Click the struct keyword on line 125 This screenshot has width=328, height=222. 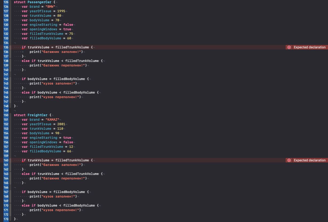click(20, 2)
